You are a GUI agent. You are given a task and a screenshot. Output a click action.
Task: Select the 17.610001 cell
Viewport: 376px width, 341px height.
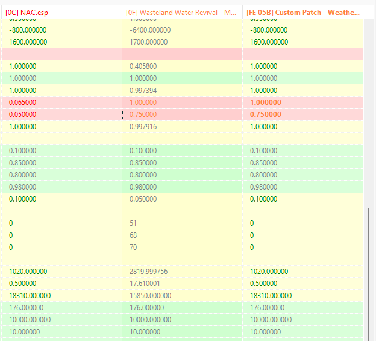tap(182, 284)
